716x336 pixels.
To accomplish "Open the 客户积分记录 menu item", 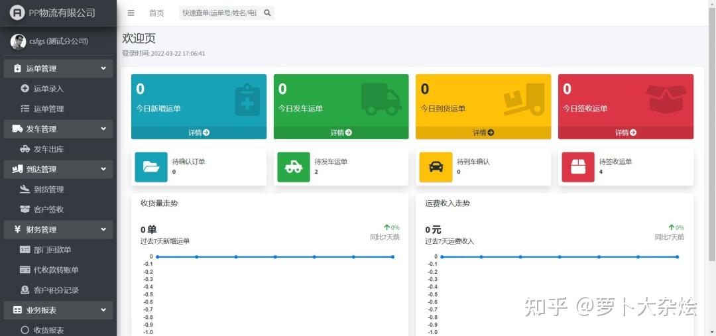I will [58, 290].
